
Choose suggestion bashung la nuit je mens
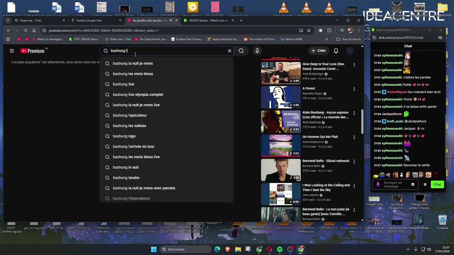[166, 63]
